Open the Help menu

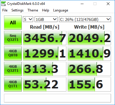(x=45, y=10)
